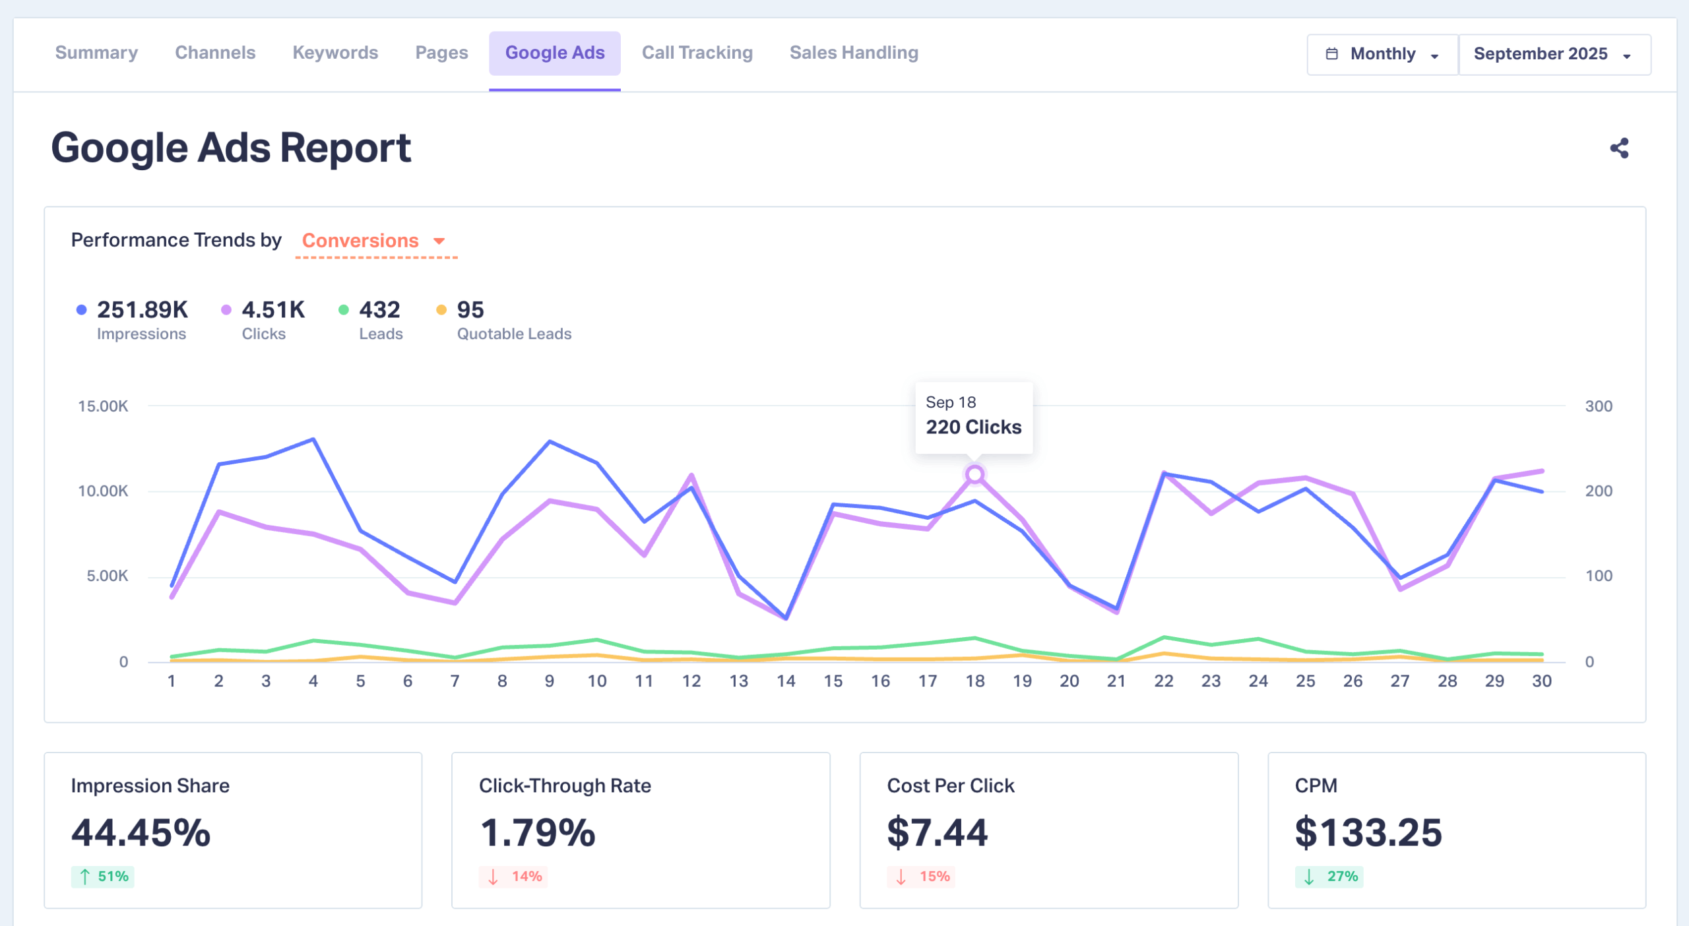Click the green up arrow under Impression Share
This screenshot has width=1689, height=926.
pos(85,877)
